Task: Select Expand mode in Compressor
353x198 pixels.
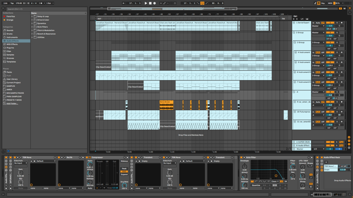Action: [124, 175]
